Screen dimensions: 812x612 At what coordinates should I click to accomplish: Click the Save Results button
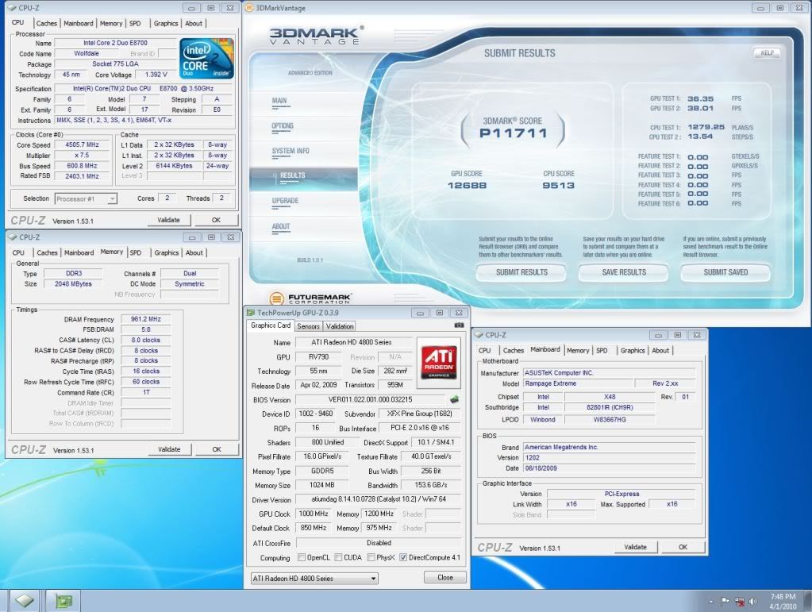pos(624,272)
